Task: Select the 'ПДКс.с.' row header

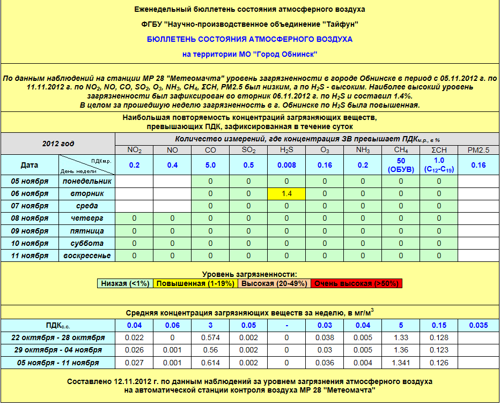Action: coord(58,325)
